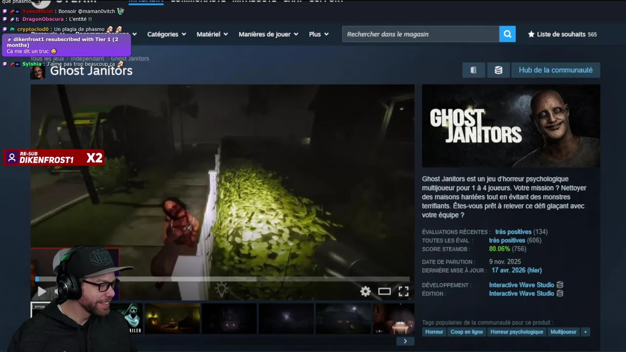626x352 pixels.
Task: Expand the Catégories dropdown
Action: click(x=167, y=34)
